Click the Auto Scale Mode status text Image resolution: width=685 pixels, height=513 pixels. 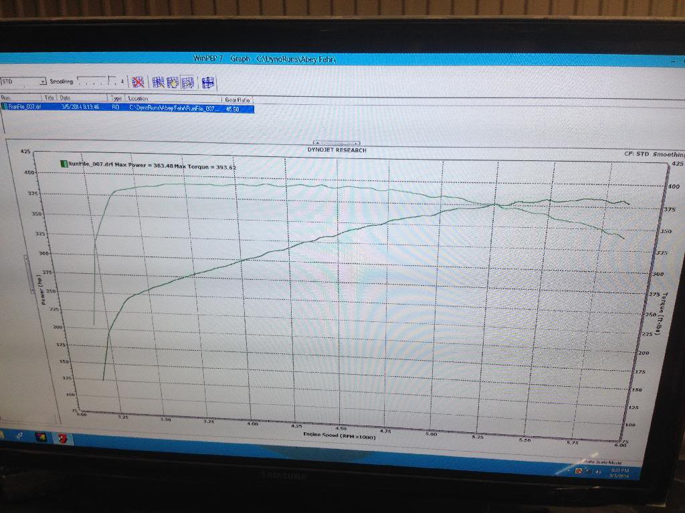click(x=603, y=462)
